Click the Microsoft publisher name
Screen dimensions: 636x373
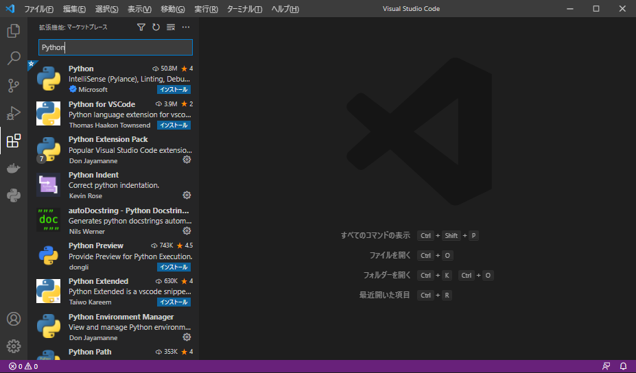click(93, 90)
